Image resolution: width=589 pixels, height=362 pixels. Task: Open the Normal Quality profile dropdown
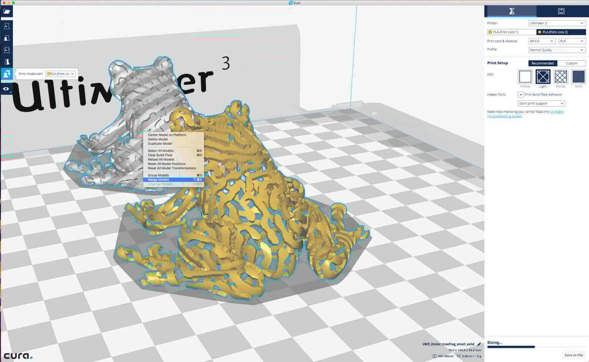557,50
